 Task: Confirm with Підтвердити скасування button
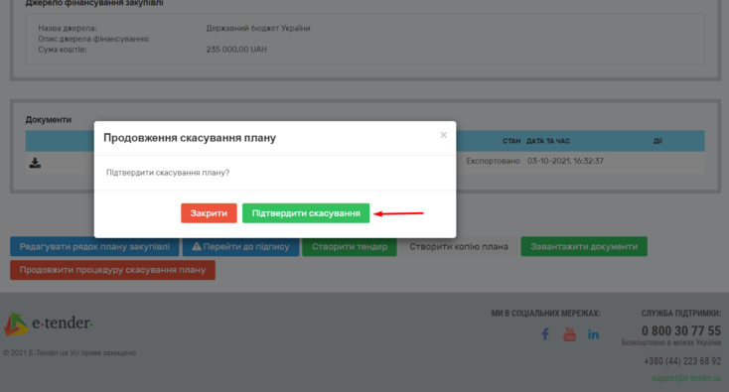[306, 213]
